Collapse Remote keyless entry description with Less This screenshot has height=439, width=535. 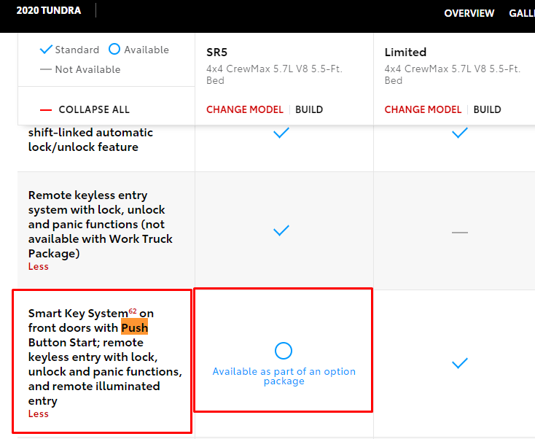pyautogui.click(x=38, y=266)
